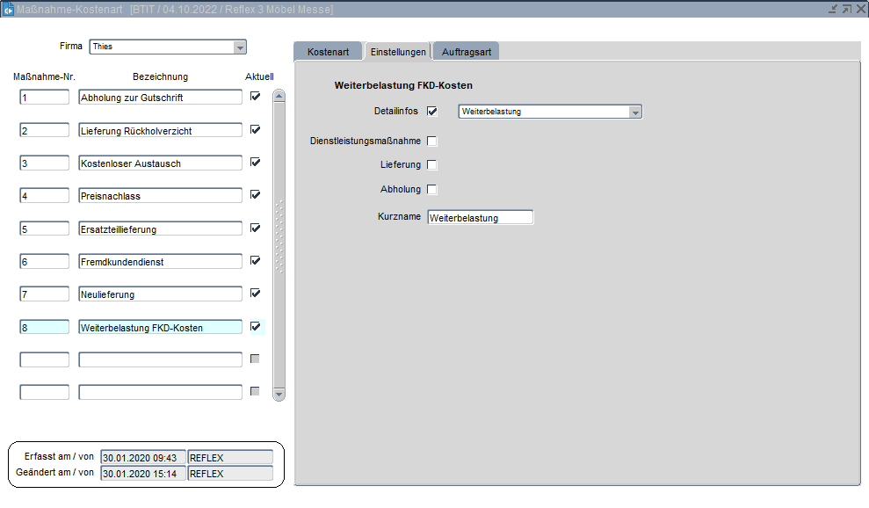Close the Maßnahme-Kostenart window
The height and width of the screenshot is (508, 869).
coord(860,9)
